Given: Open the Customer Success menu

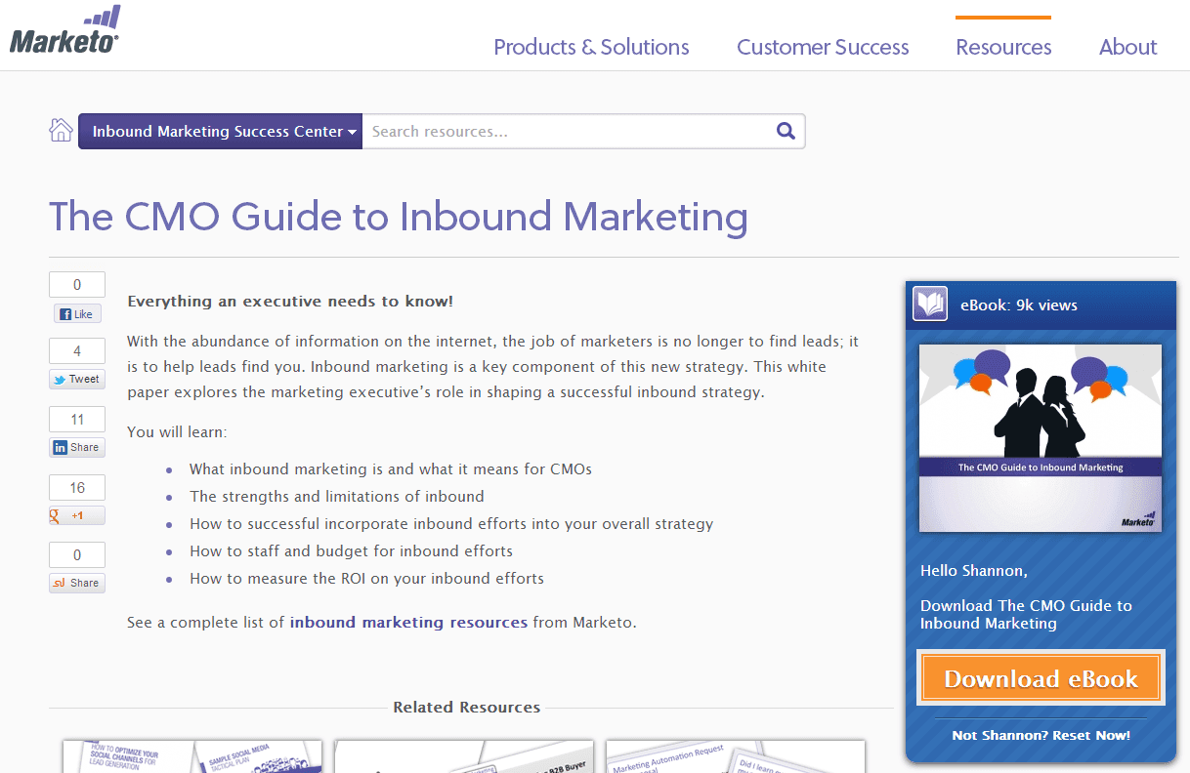Looking at the screenshot, I should (823, 47).
